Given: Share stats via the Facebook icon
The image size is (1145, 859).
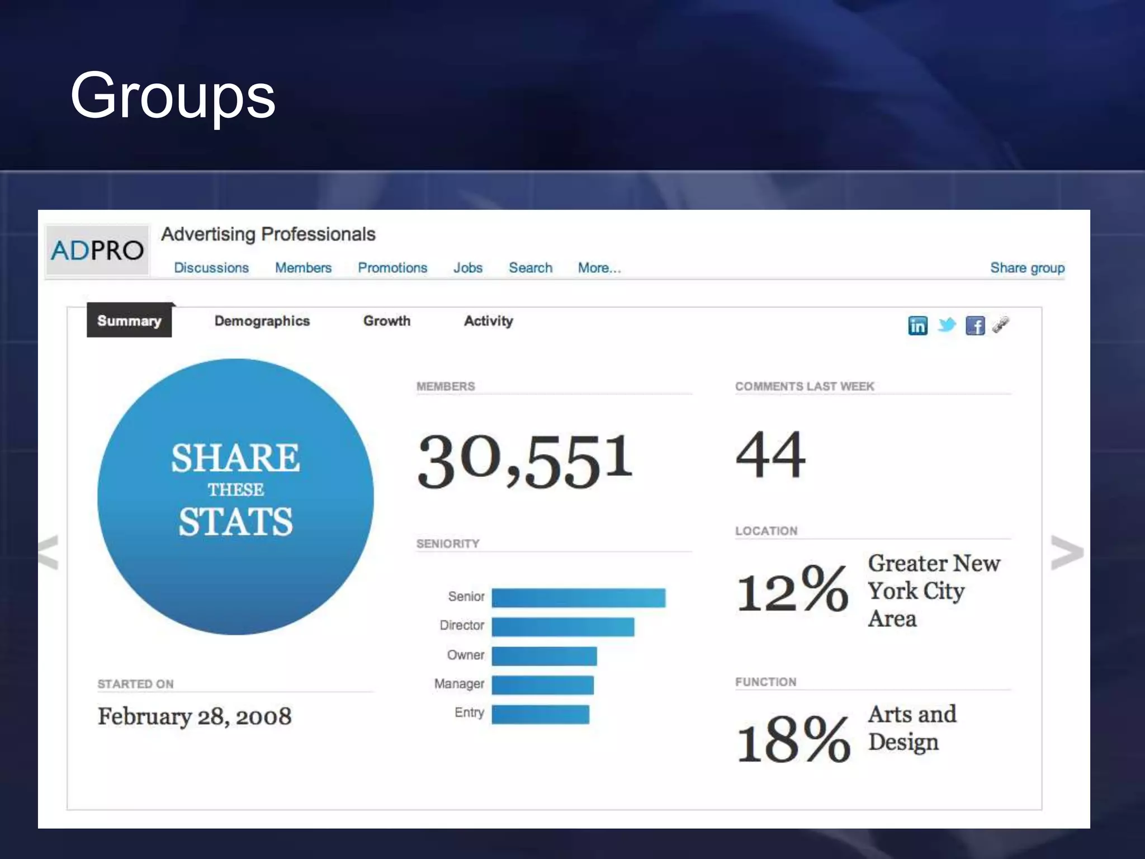Looking at the screenshot, I should (x=975, y=325).
